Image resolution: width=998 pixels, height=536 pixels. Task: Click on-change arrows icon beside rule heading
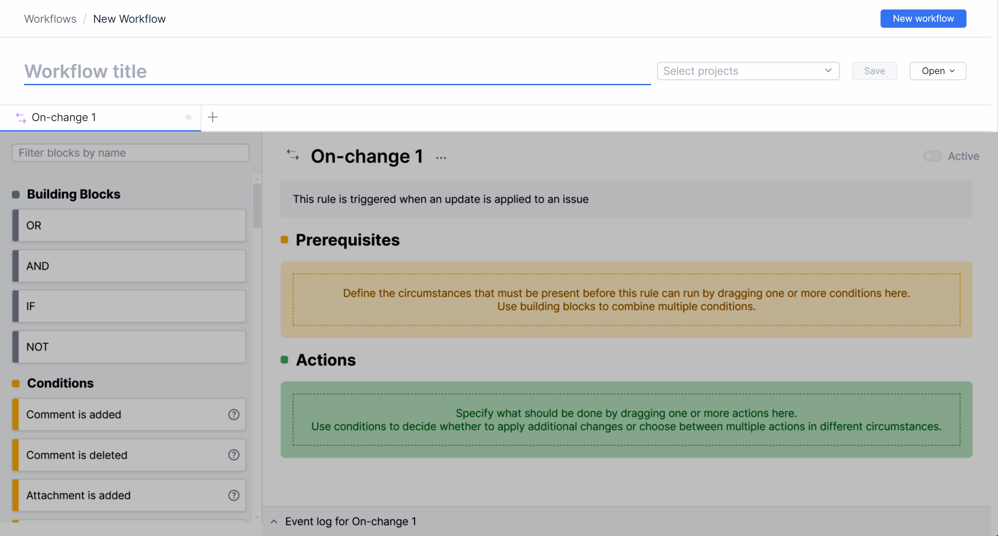(293, 155)
